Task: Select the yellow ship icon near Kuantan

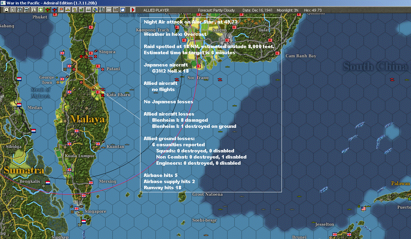Action: click(127, 145)
